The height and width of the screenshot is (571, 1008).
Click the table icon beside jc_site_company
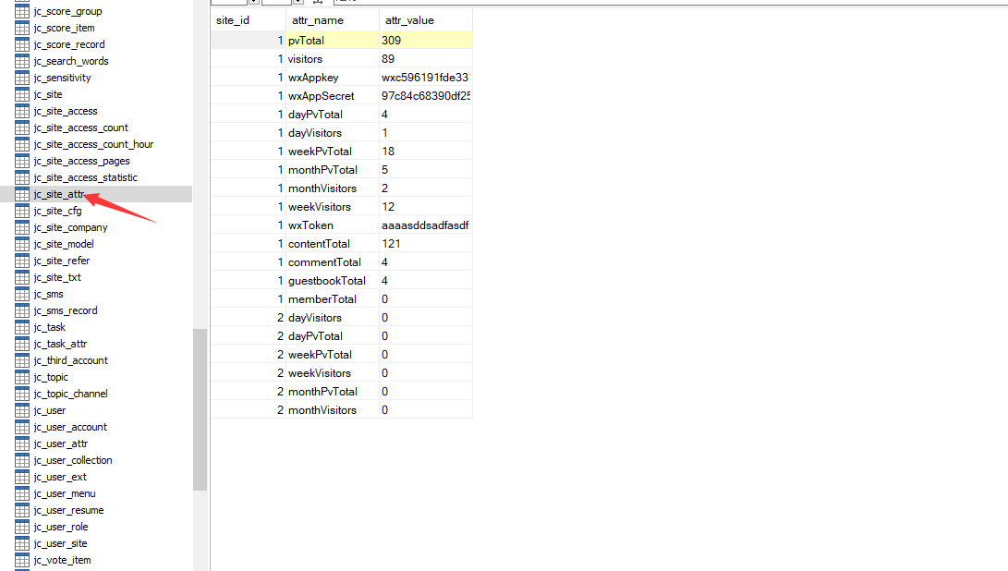click(22, 227)
